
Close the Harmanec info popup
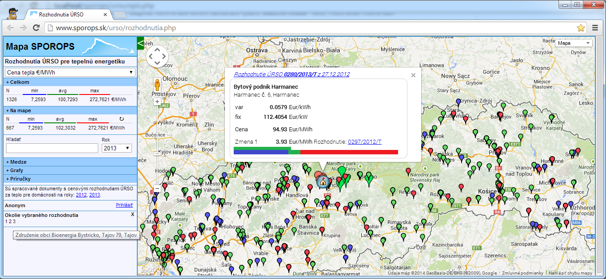[x=413, y=75]
